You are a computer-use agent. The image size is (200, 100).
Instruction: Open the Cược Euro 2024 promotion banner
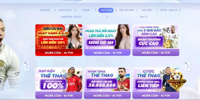156,40
